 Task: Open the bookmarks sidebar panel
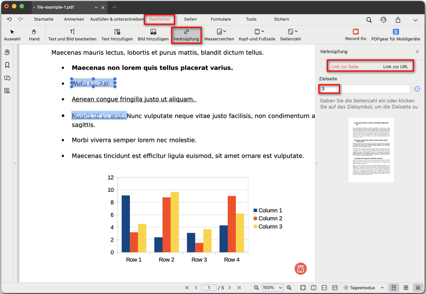(7, 65)
